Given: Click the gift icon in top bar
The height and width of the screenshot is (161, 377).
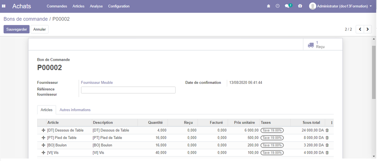Looking at the screenshot, I should coord(300,6).
